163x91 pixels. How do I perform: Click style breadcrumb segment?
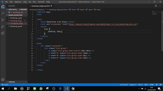(90, 10)
